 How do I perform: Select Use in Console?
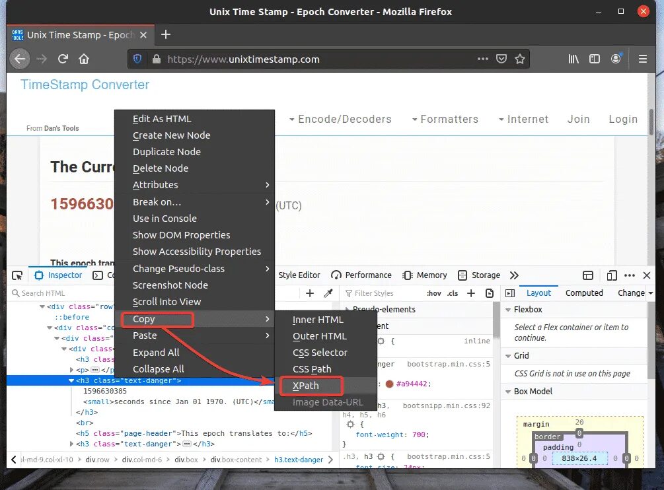(195, 219)
